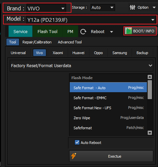Click the BOOT/ INFO button
The width and height of the screenshot is (158, 167).
point(140,31)
